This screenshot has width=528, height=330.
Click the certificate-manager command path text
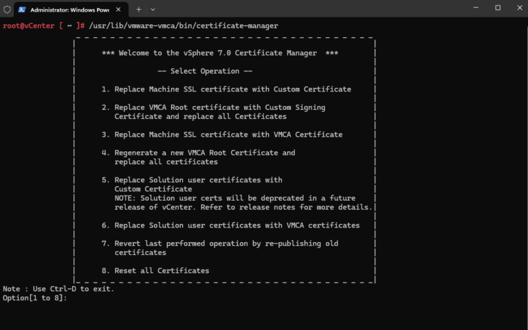(x=184, y=26)
